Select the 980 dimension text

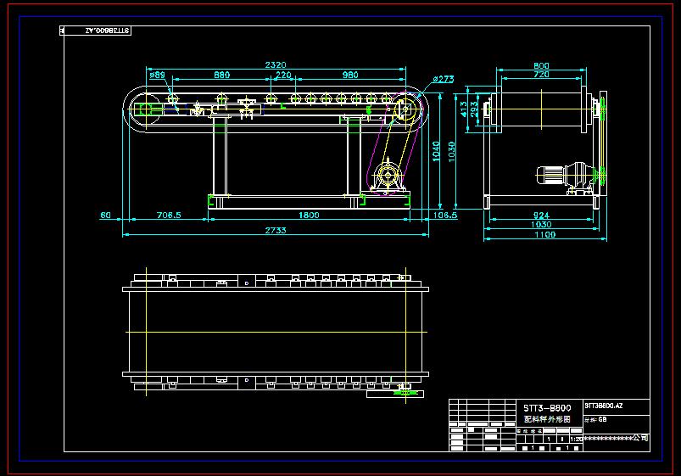click(x=349, y=76)
